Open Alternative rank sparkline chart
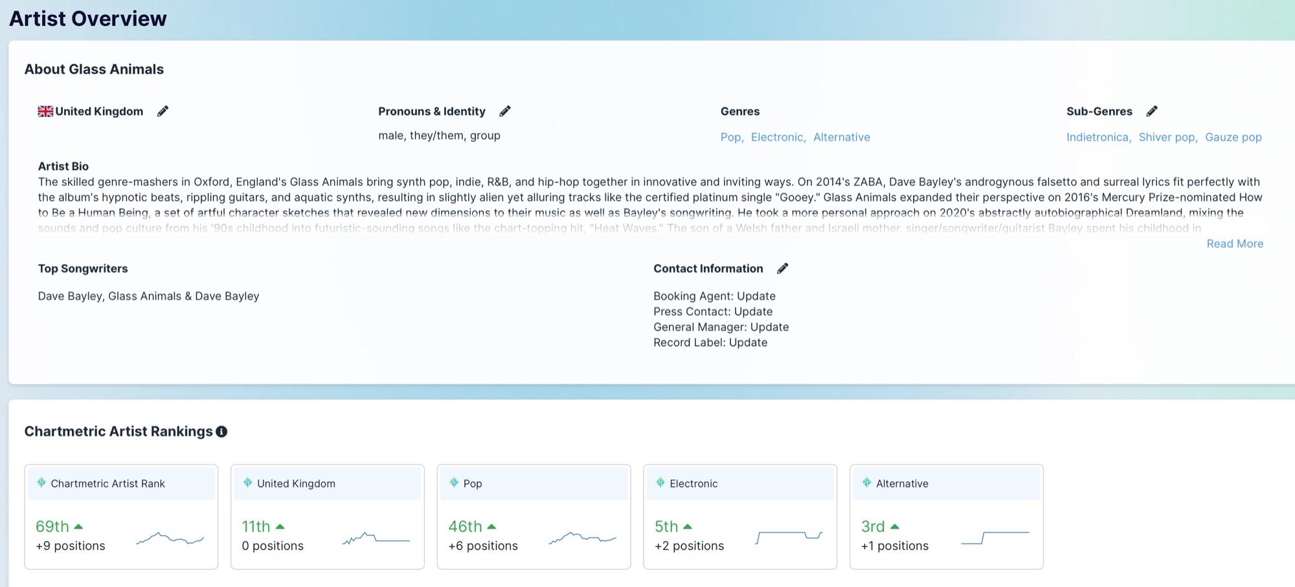Screen dimensions: 1295x587 [x=995, y=537]
